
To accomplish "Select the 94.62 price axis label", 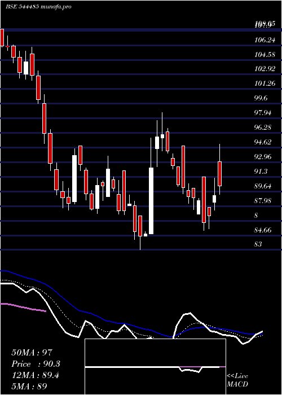I will [x=263, y=142].
